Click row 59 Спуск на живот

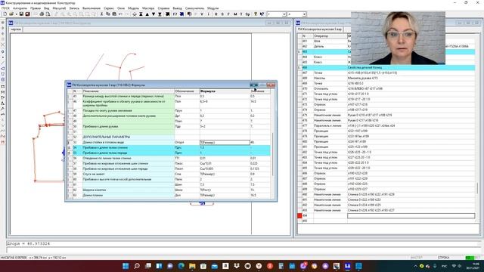point(169,174)
